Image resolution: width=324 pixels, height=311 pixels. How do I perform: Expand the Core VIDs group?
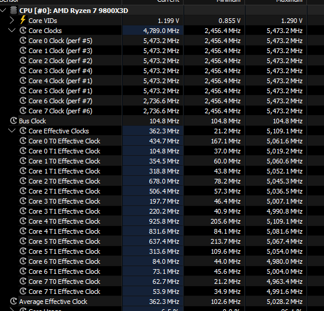12,21
